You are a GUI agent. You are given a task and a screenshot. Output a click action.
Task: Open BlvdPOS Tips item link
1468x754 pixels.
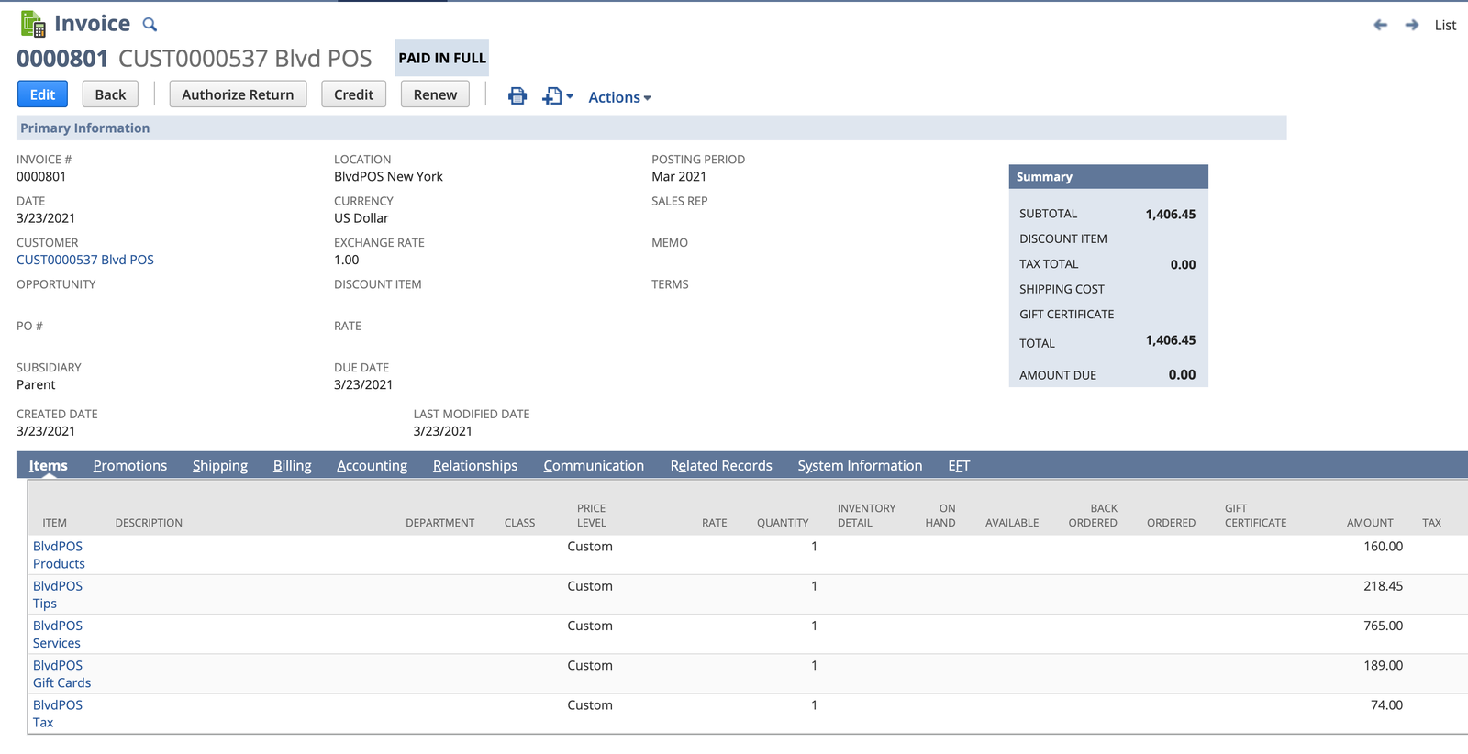point(58,594)
